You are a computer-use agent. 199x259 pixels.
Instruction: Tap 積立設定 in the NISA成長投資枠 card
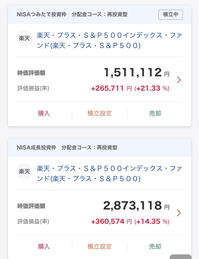99,246
